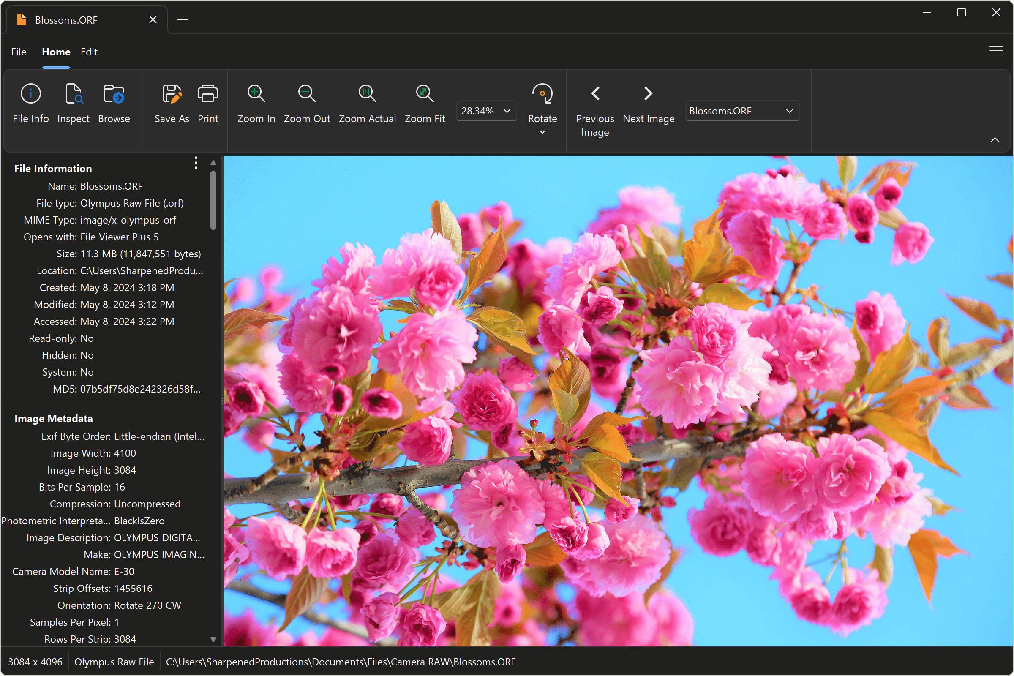Click the File Info icon
This screenshot has height=676, width=1014.
click(x=30, y=94)
